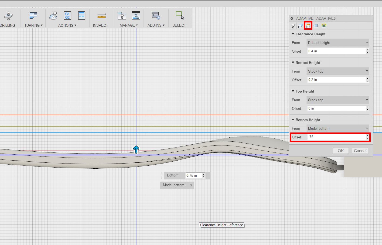
Task: Open the Linking tab
Action: tap(324, 26)
